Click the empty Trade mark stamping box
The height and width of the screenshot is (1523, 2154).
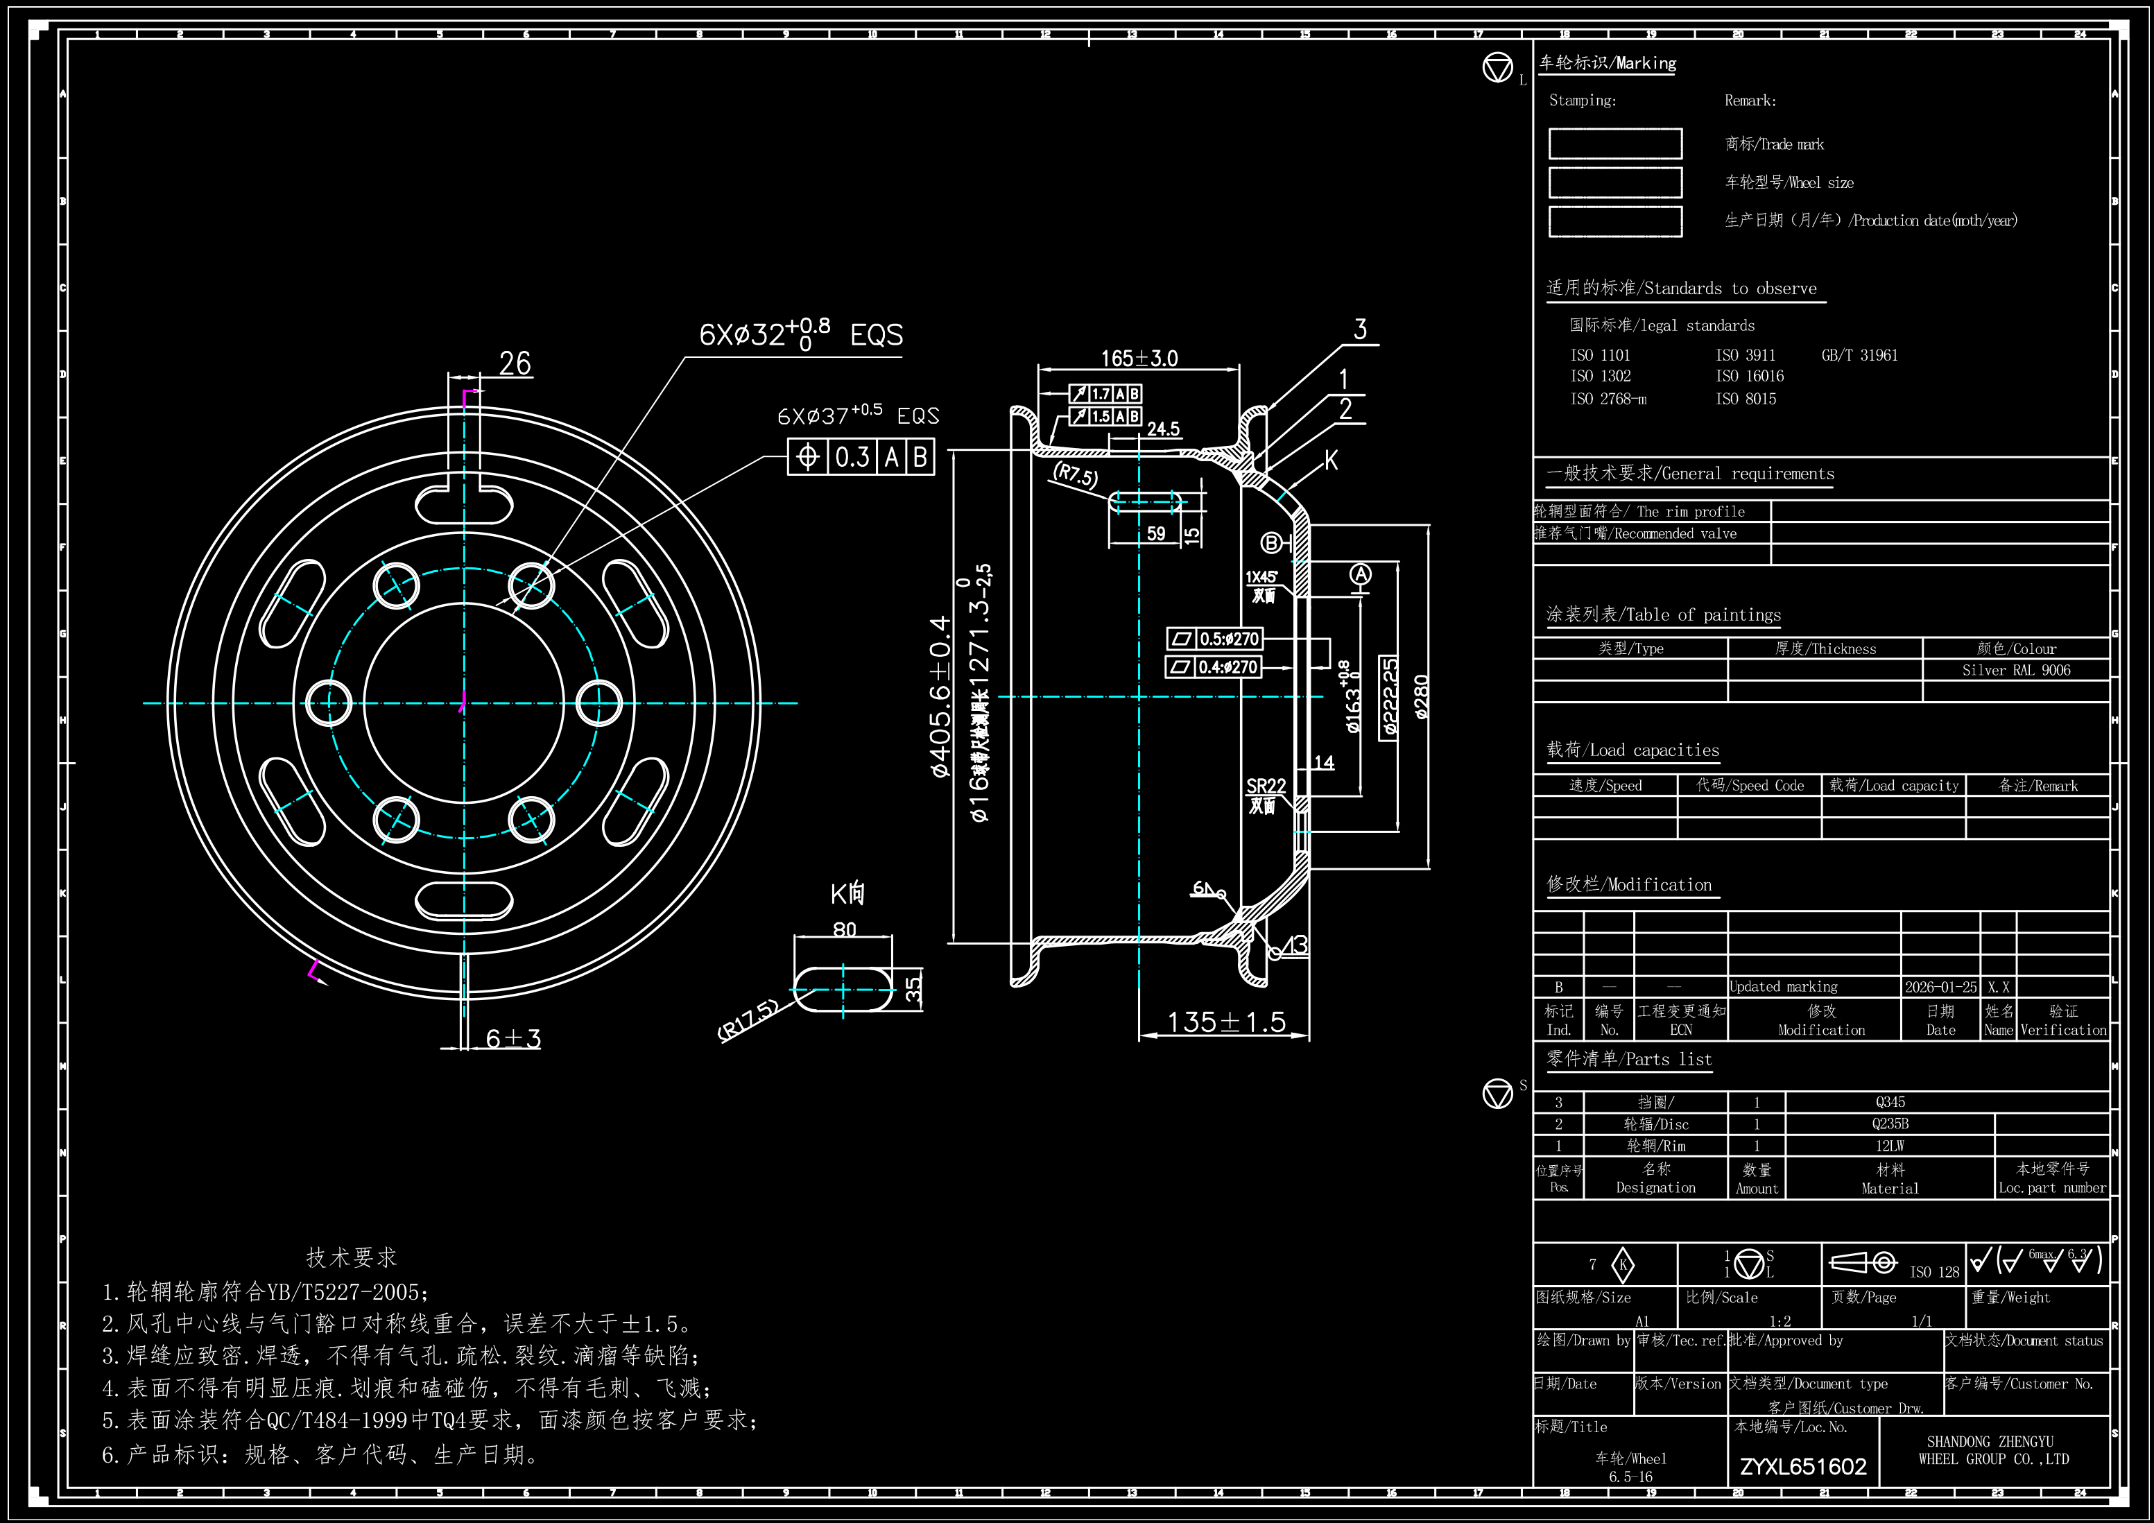1614,144
